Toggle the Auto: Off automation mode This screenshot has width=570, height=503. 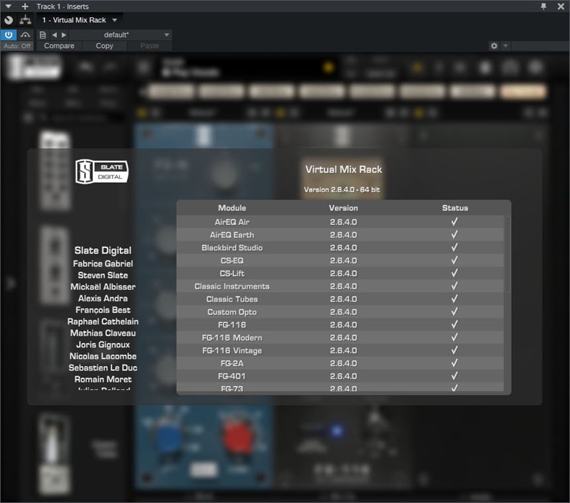[x=17, y=46]
